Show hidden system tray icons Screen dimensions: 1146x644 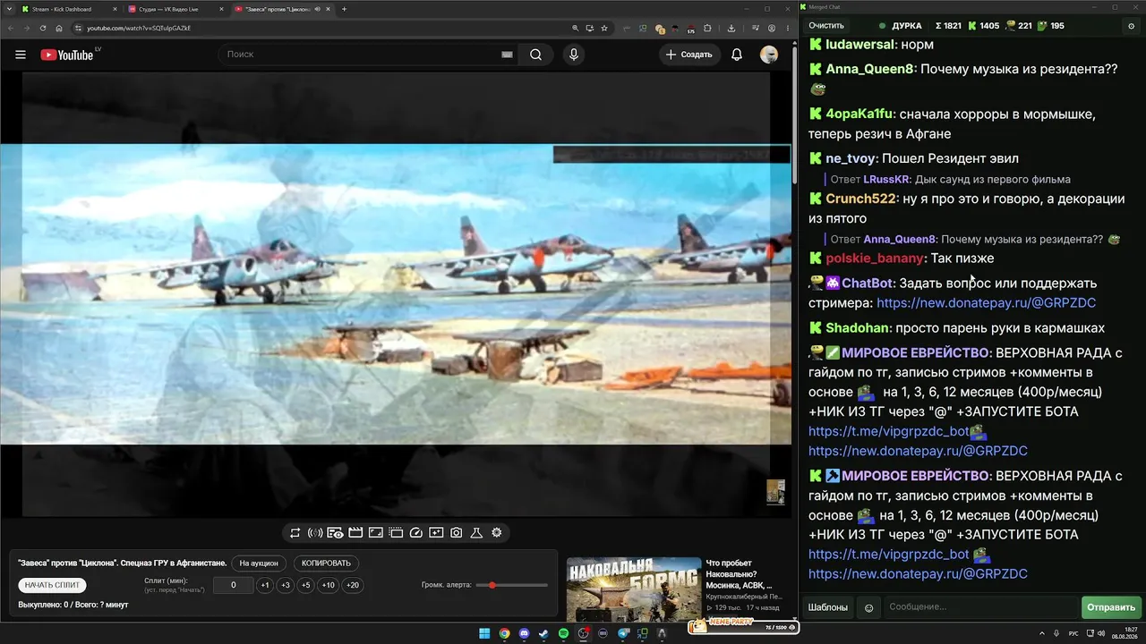tap(1044, 633)
